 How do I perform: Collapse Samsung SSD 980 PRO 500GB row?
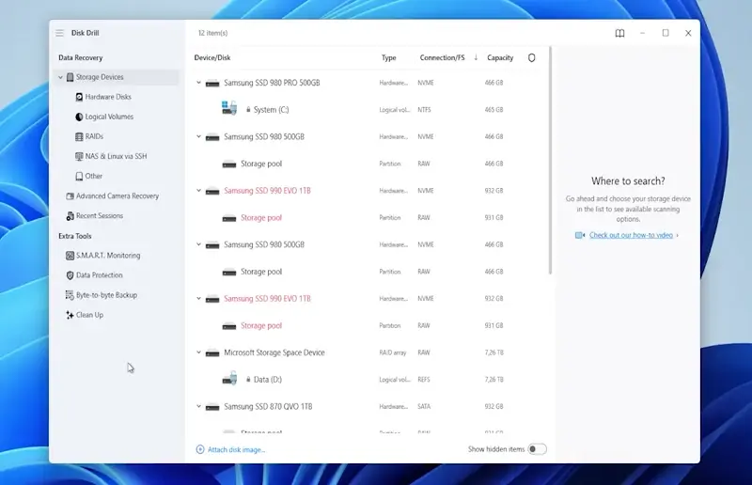click(198, 83)
